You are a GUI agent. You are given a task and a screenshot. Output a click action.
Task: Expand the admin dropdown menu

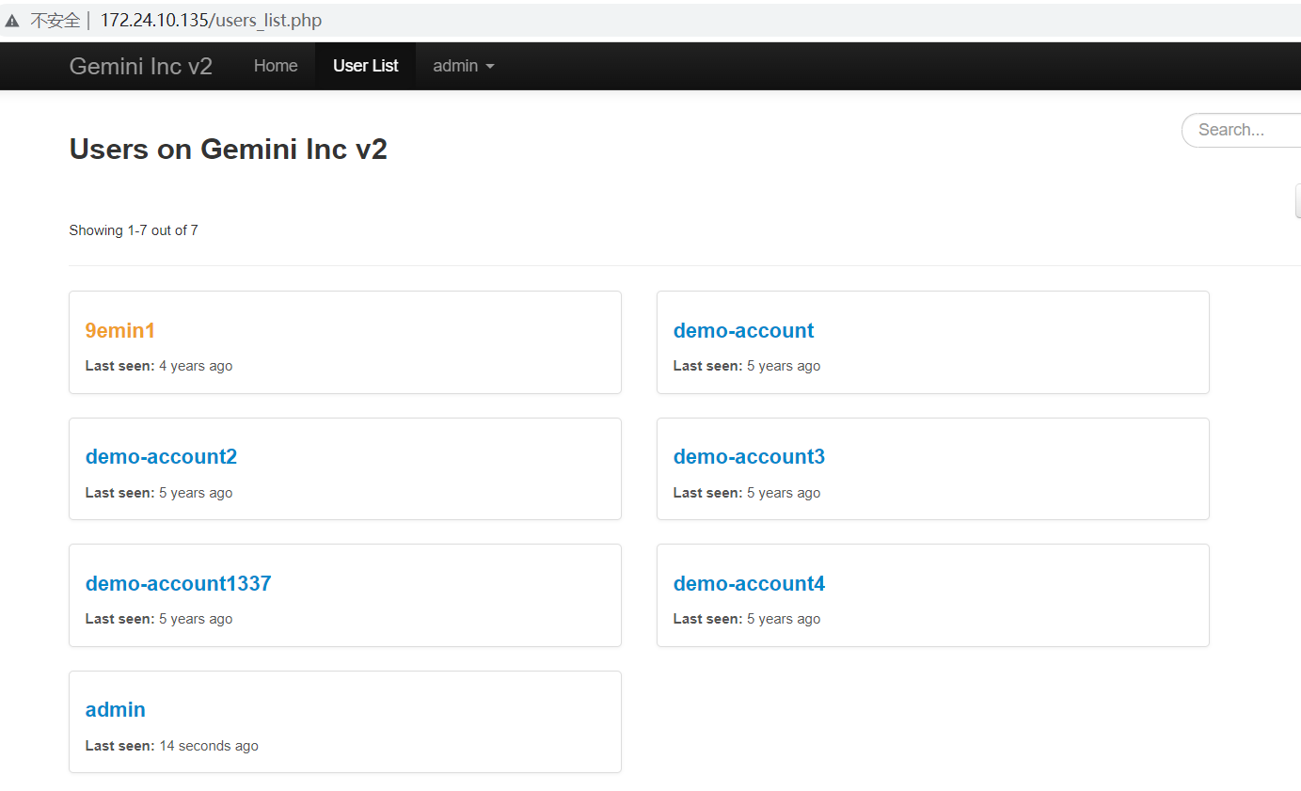click(x=464, y=66)
